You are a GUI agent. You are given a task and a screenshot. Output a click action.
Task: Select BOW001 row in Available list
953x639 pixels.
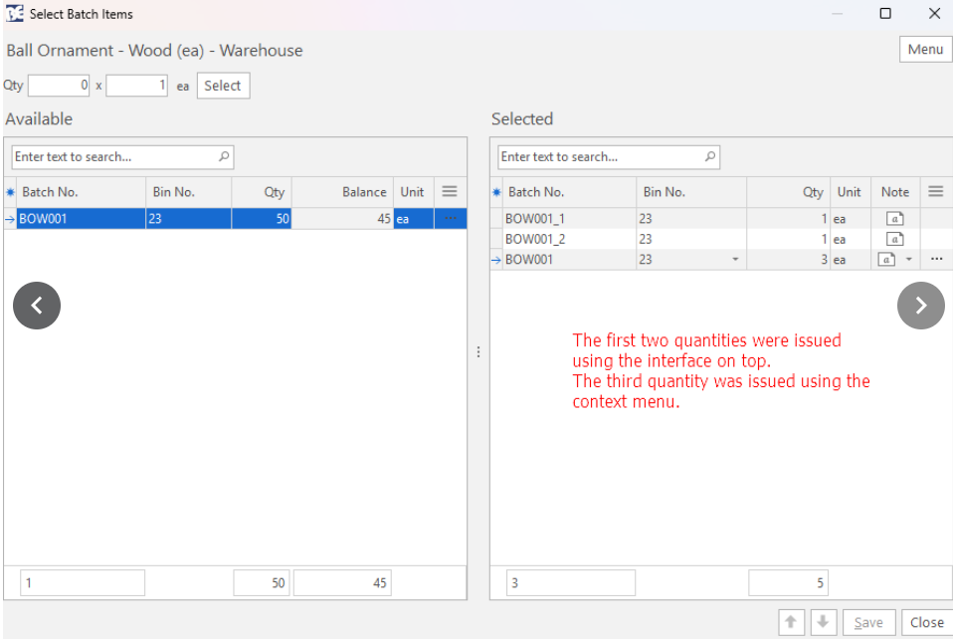point(235,218)
